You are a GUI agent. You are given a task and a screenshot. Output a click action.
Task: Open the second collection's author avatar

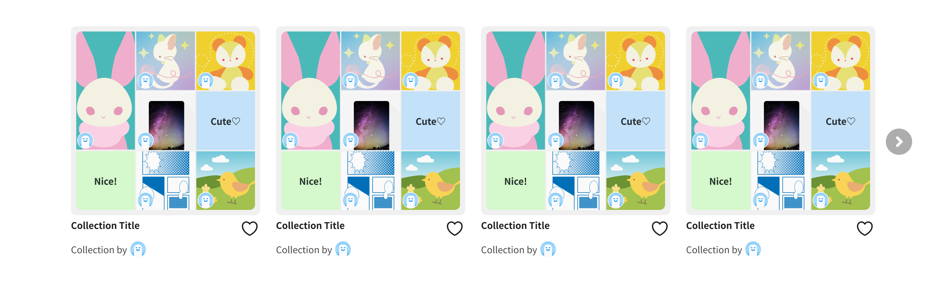click(343, 249)
